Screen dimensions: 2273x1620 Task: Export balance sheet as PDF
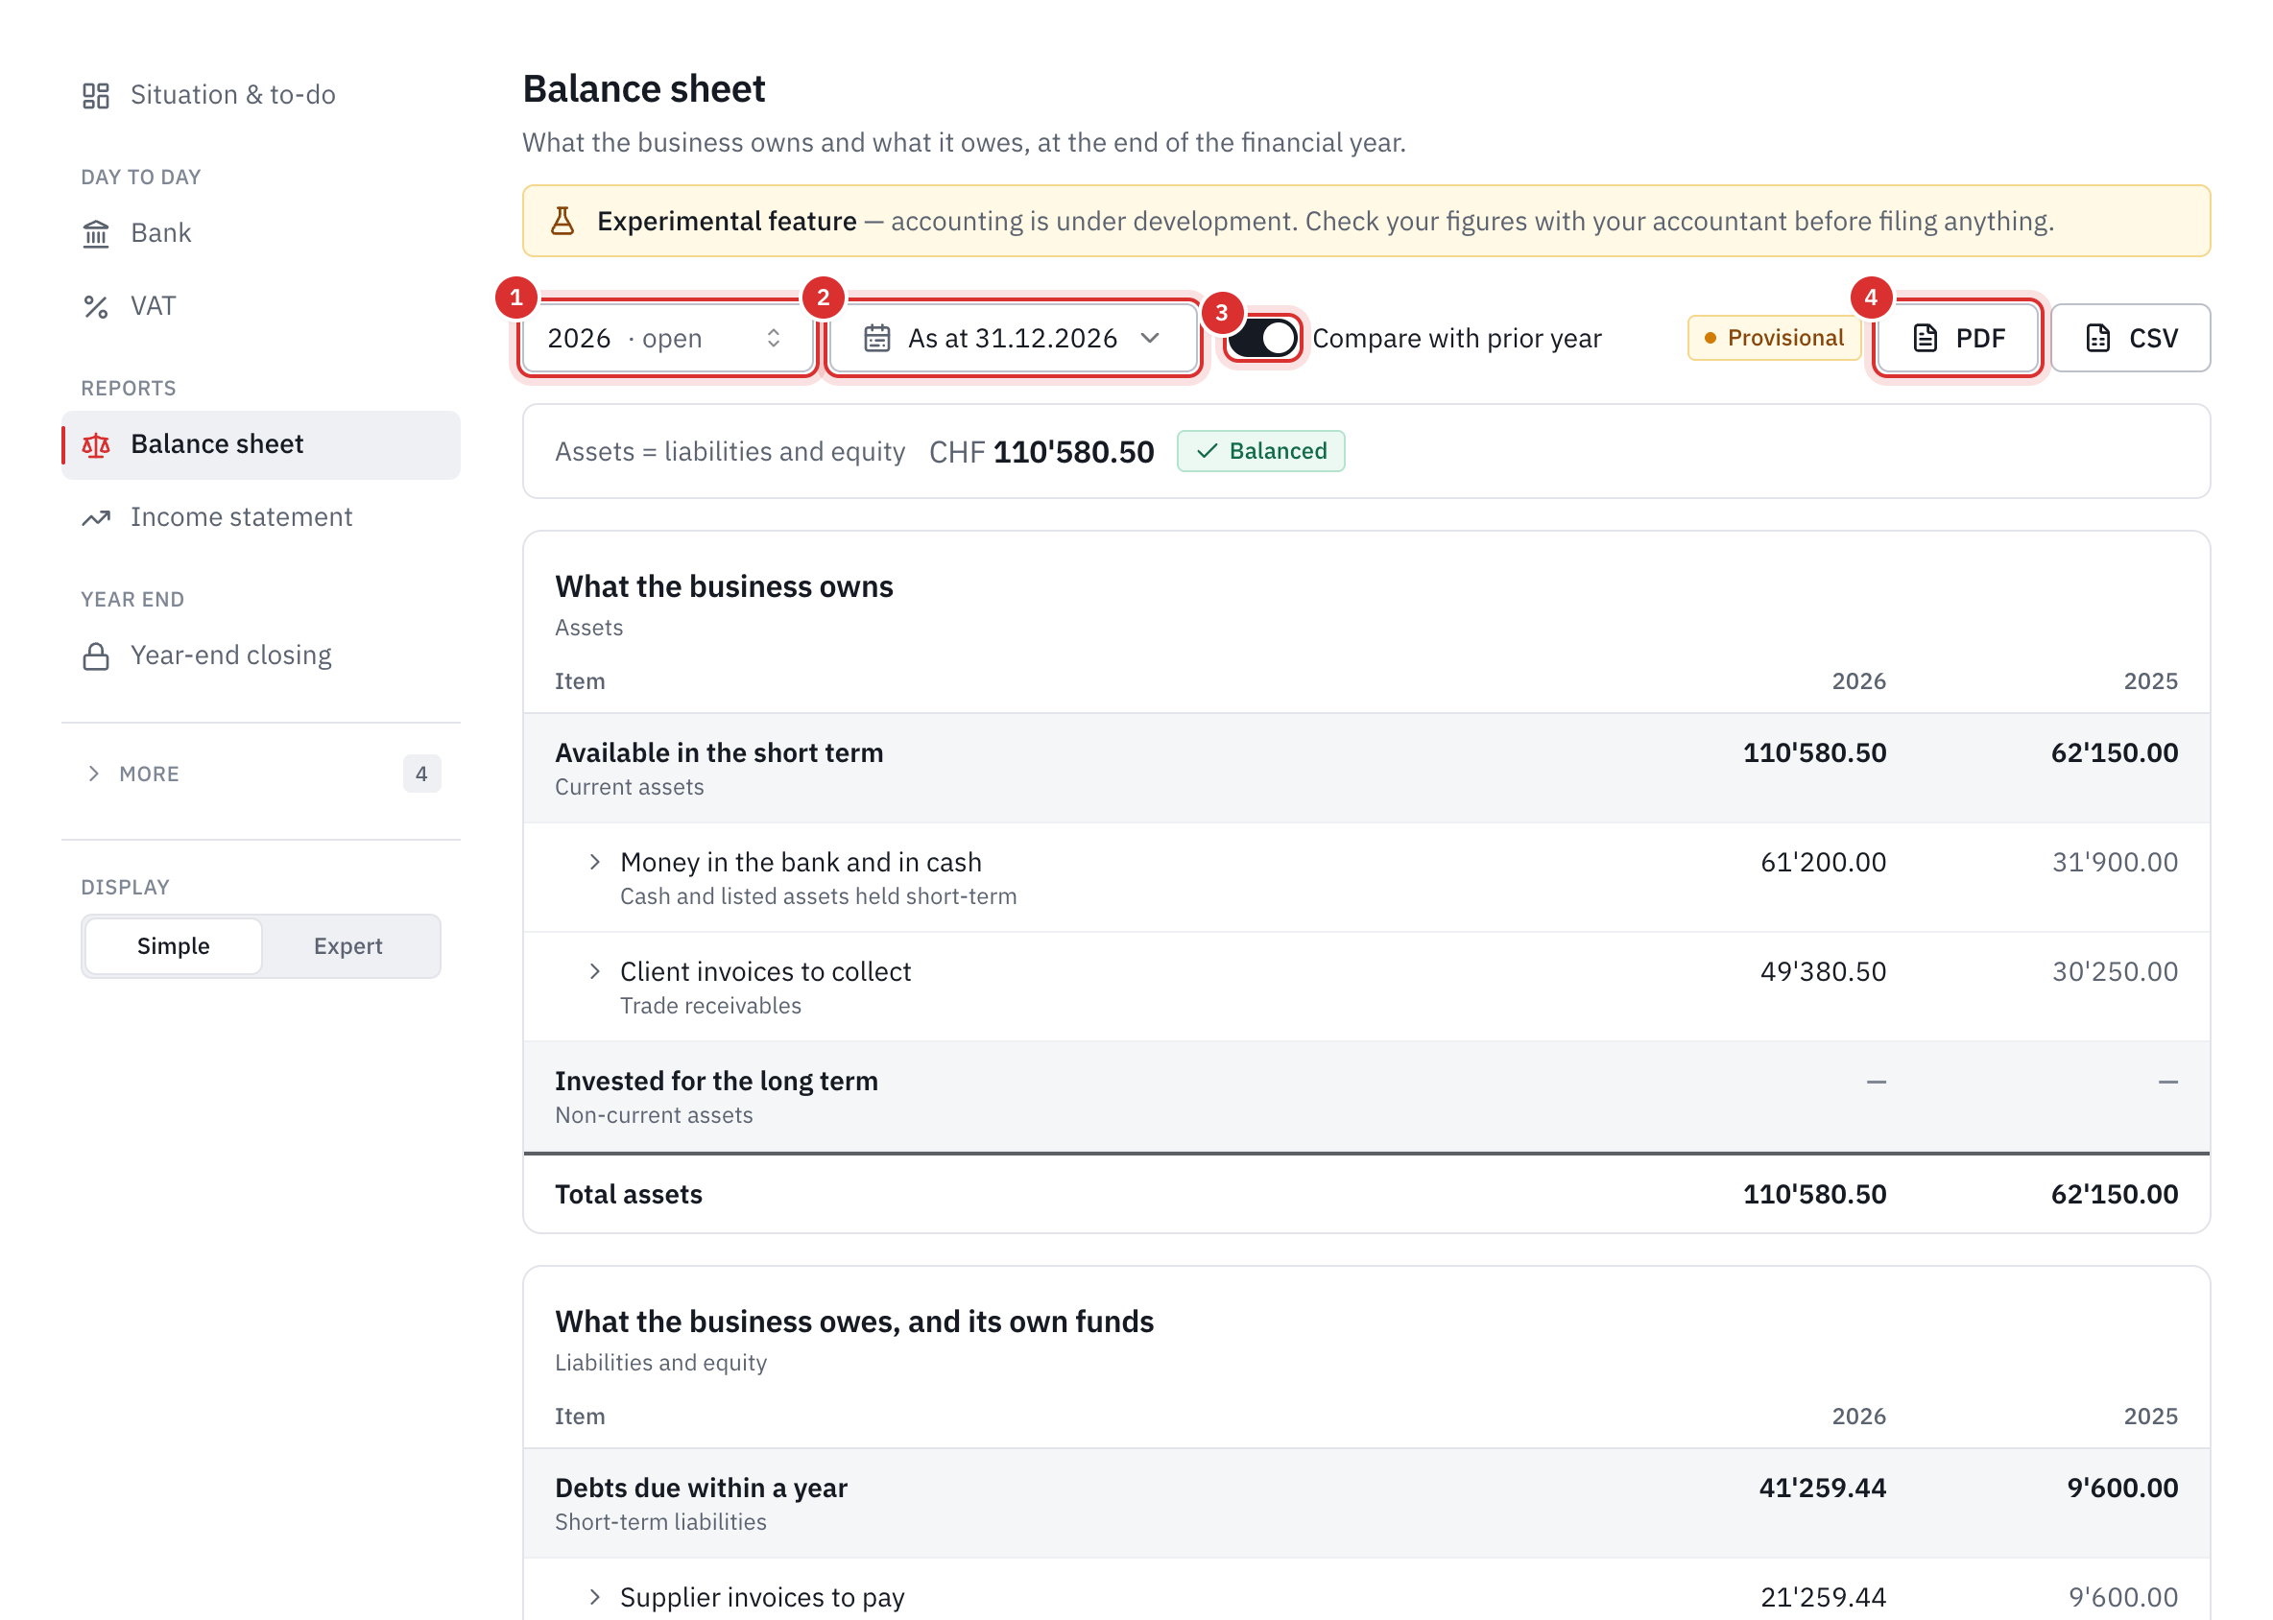click(1956, 338)
